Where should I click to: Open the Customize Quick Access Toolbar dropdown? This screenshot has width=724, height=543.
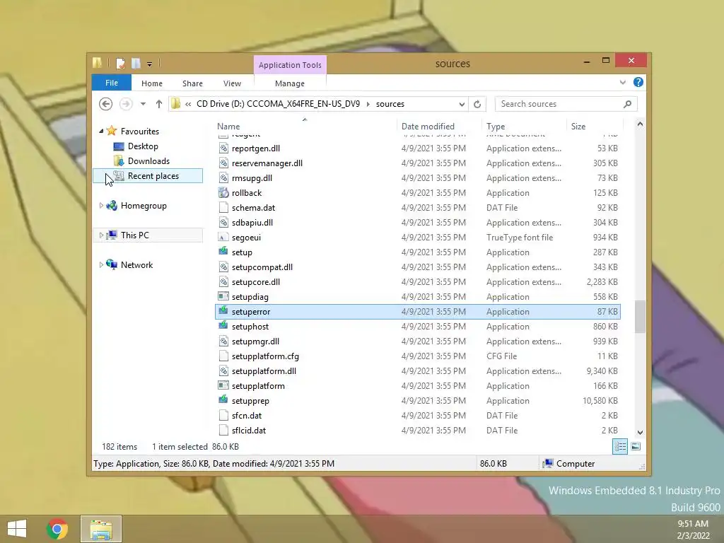[x=150, y=64]
